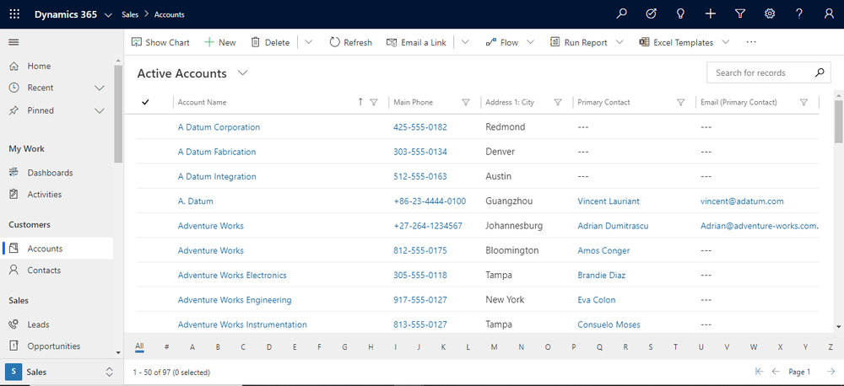
Task: Click Email a Link command
Action: pos(417,42)
